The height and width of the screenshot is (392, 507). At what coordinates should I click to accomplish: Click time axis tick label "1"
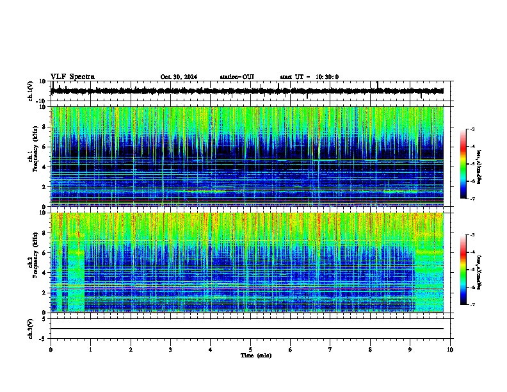pyautogui.click(x=90, y=350)
